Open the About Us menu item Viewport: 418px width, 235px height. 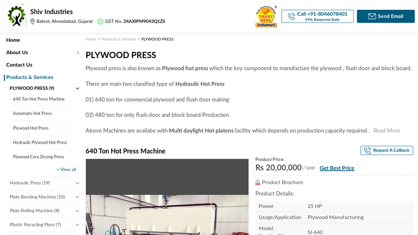coord(17,53)
